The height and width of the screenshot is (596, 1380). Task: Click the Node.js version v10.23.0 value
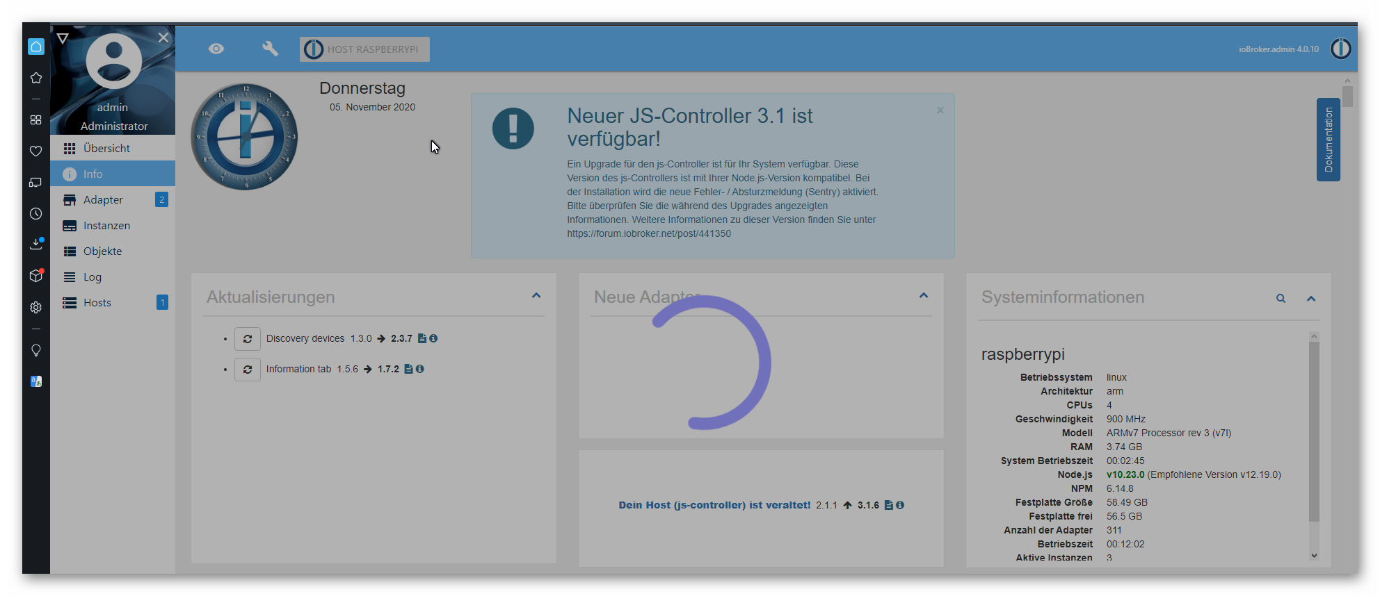(x=1125, y=474)
